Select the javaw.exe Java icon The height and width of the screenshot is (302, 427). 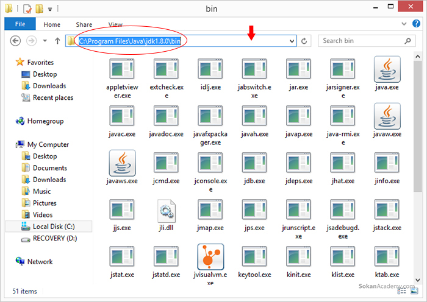tap(387, 116)
